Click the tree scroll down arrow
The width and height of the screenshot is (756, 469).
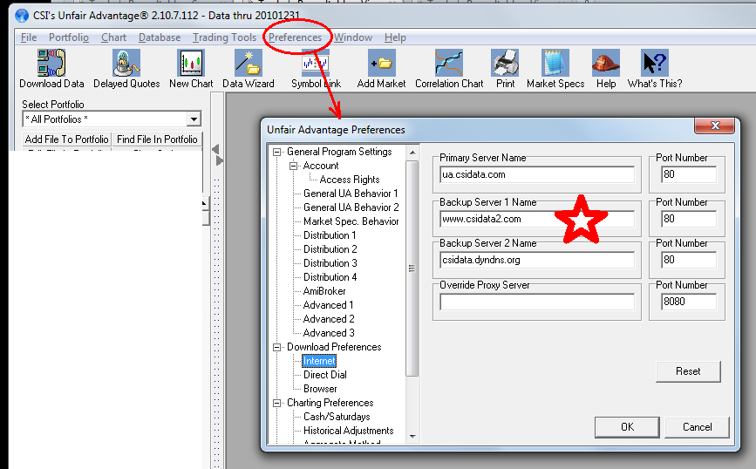412,436
